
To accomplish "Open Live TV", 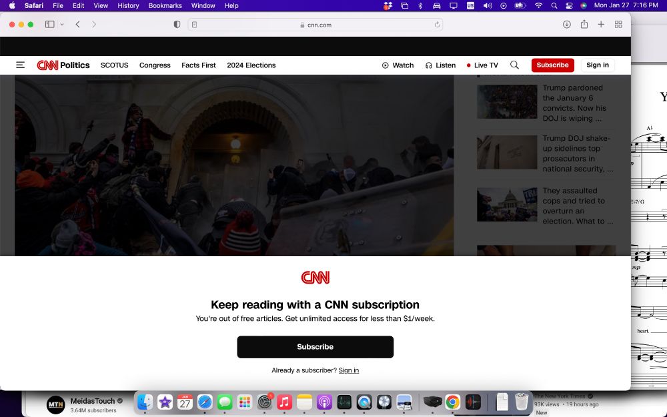I will click(x=482, y=65).
